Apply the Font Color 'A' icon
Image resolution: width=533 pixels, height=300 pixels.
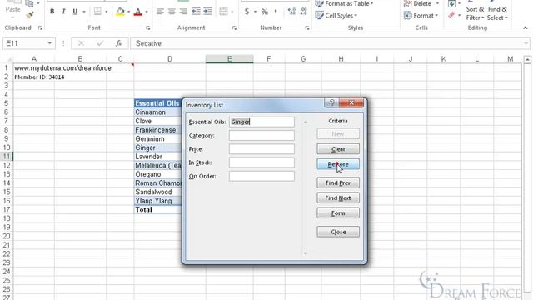[x=138, y=12]
